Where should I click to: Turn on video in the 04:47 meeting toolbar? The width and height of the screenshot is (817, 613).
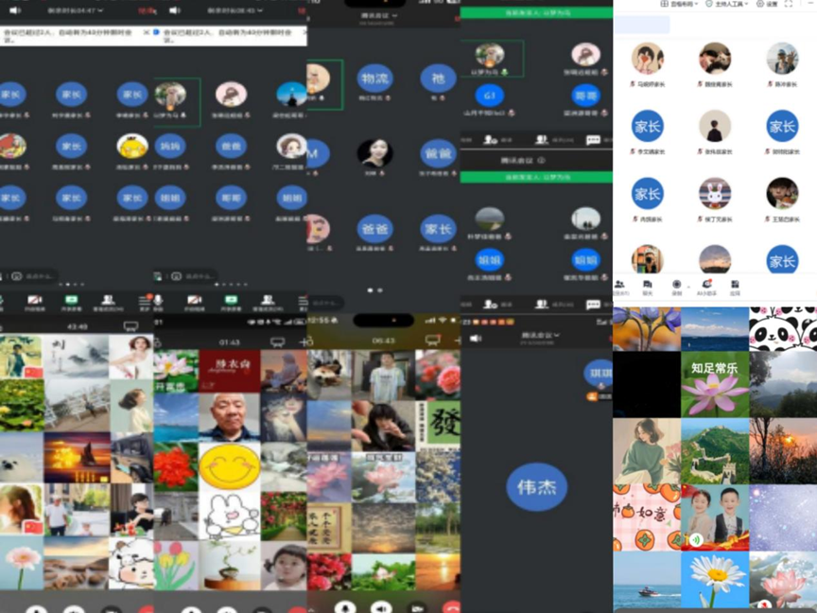point(35,303)
